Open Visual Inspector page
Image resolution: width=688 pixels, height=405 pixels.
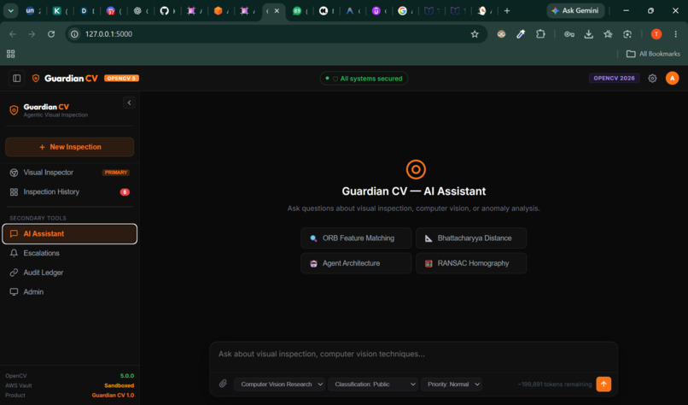(69, 173)
